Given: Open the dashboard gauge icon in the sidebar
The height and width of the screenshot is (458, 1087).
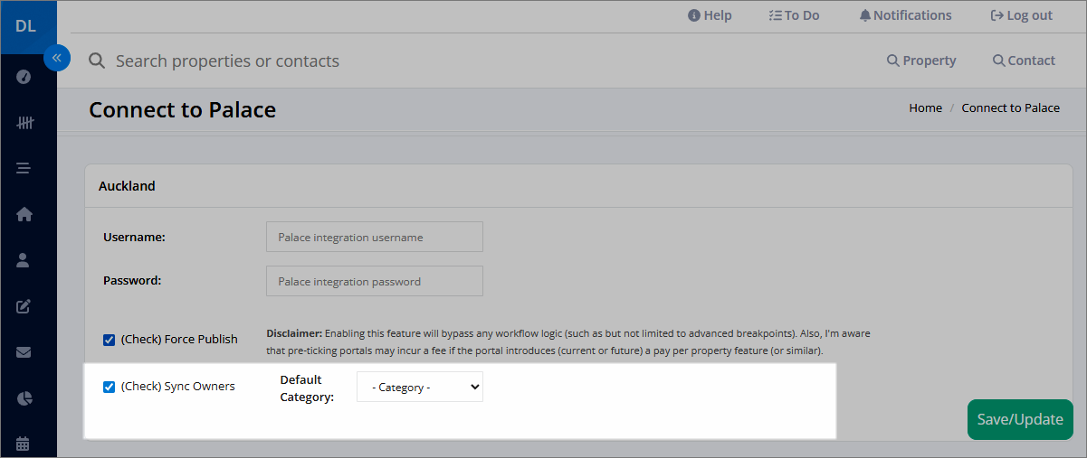Looking at the screenshot, I should pos(24,77).
